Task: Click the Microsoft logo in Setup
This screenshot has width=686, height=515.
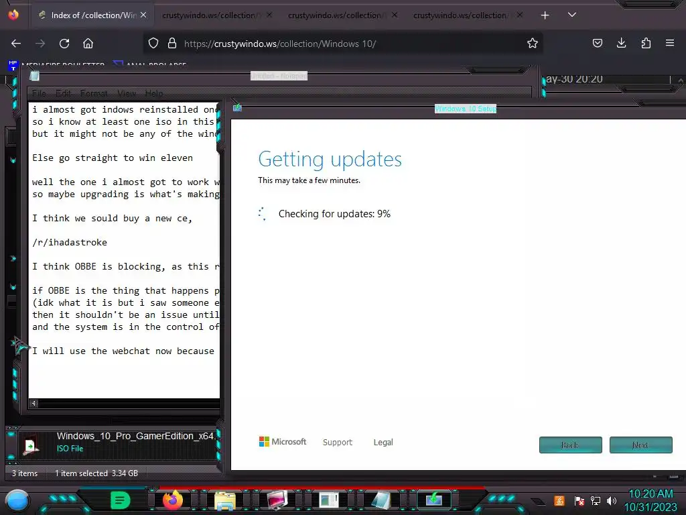Action: 283,441
